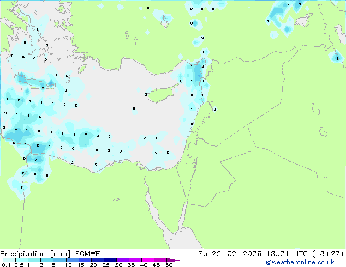Click the 0.5–1 mm legend color swatch
The image size is (346, 267).
click(x=22, y=260)
